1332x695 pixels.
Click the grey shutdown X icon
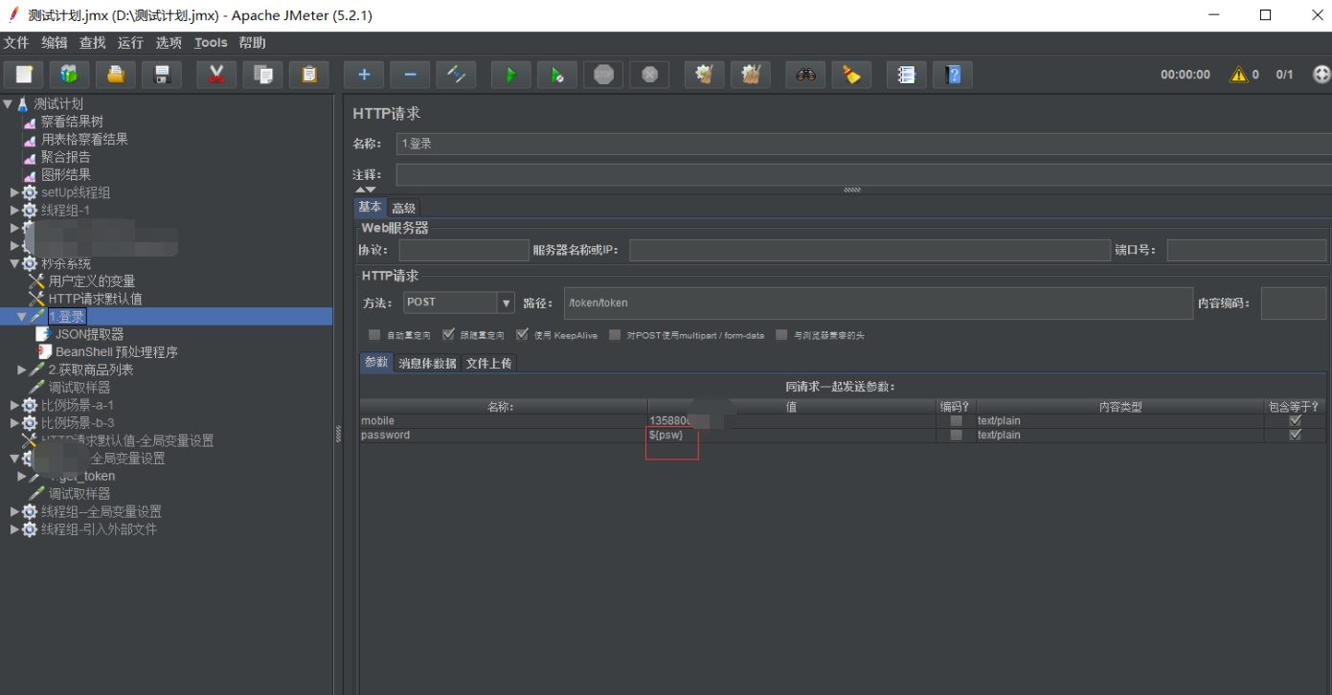click(649, 75)
